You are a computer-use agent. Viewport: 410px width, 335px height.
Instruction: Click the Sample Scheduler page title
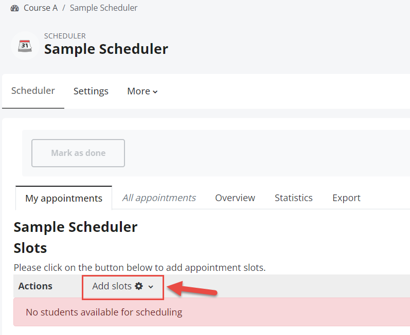tap(106, 49)
